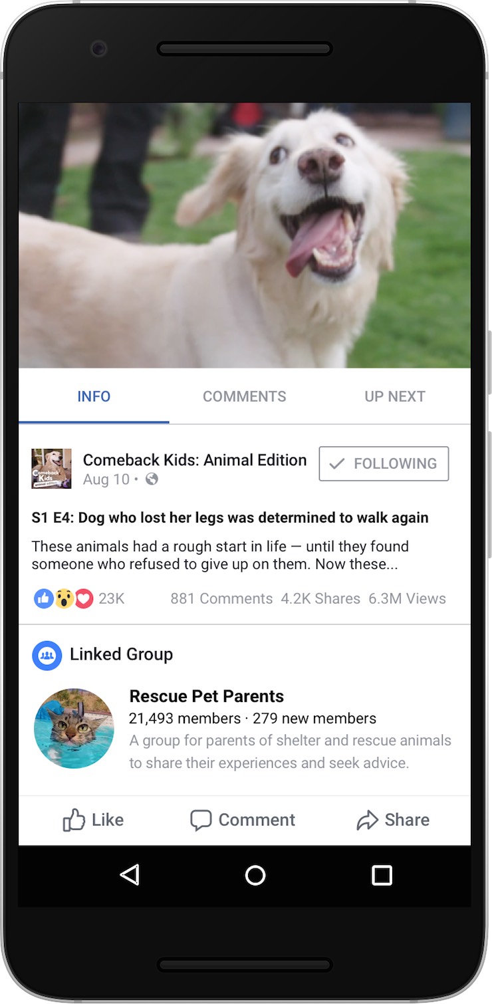492x1004 pixels.
Task: Click the Linked Group blue icon
Action: pyautogui.click(x=47, y=656)
